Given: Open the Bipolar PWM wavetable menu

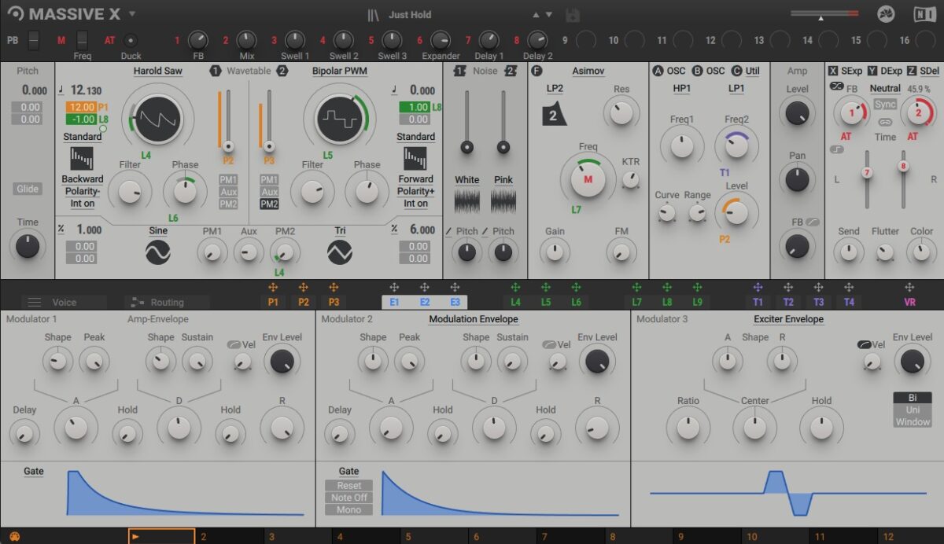Looking at the screenshot, I should pyautogui.click(x=340, y=71).
